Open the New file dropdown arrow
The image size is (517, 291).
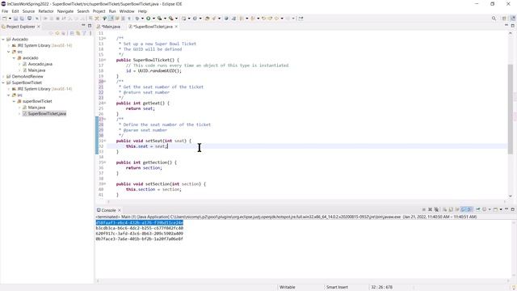coord(10,19)
